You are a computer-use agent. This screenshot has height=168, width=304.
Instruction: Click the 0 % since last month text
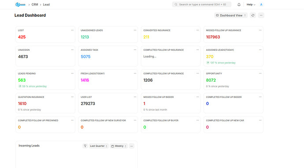pyautogui.click(x=155, y=110)
